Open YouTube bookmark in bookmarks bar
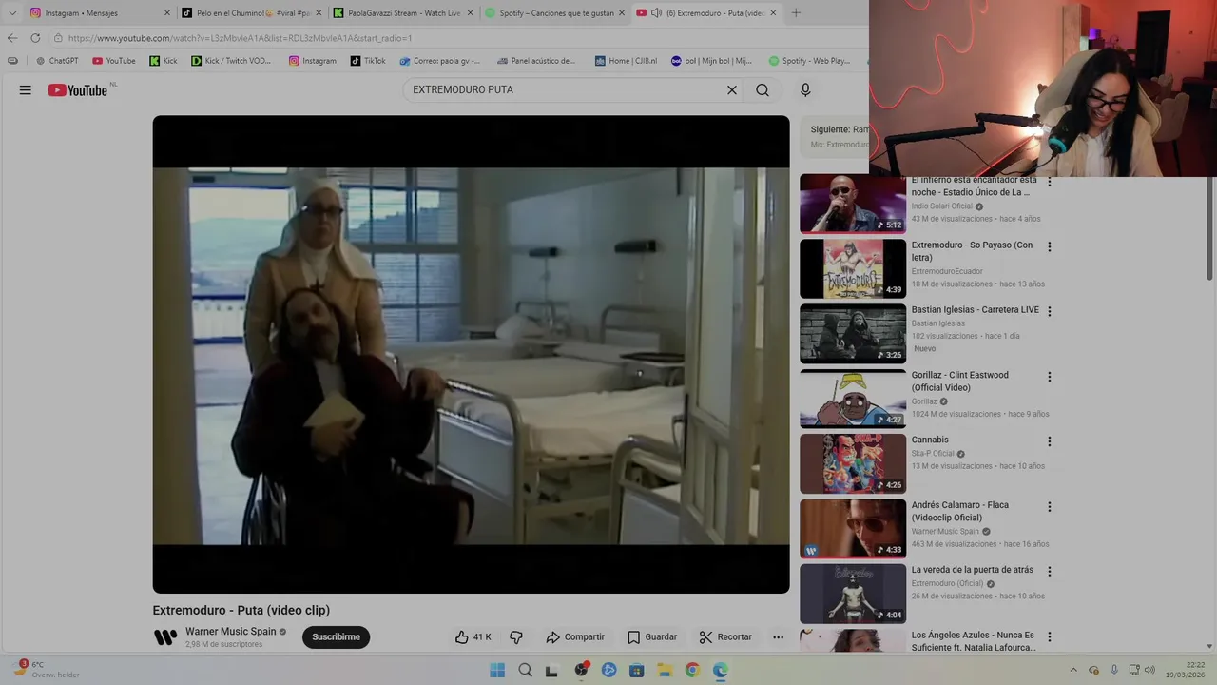The image size is (1217, 685). pyautogui.click(x=114, y=61)
